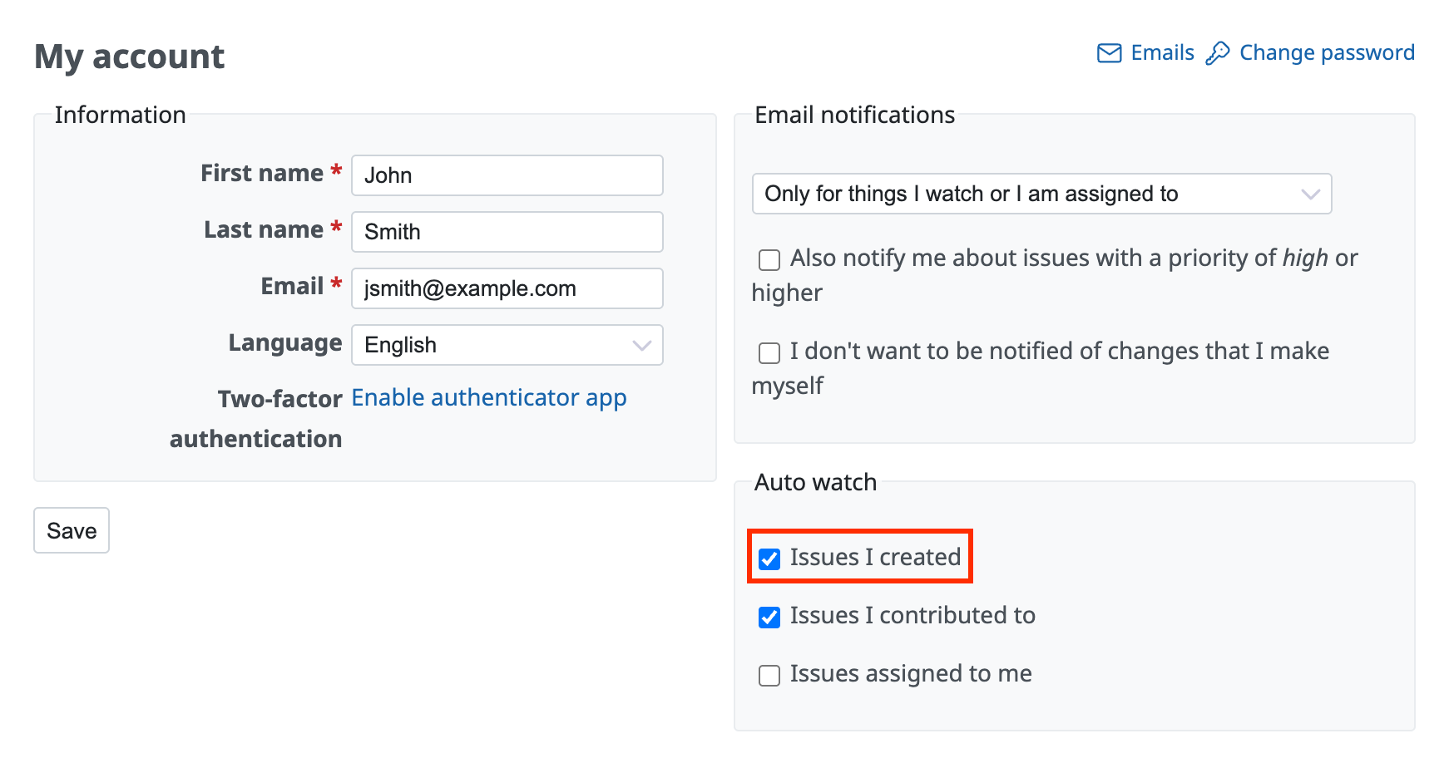This screenshot has height=758, width=1449.
Task: Click the My account heading
Action: coord(130,57)
